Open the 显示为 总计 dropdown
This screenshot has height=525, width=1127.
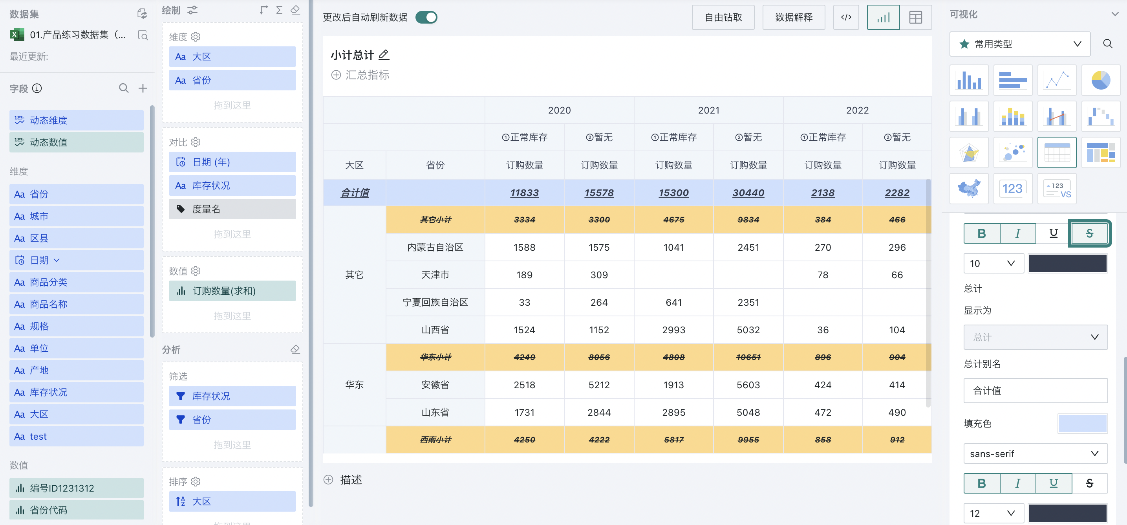point(1035,337)
